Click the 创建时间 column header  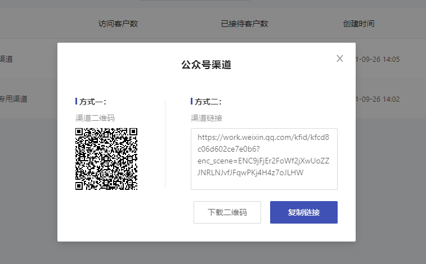358,24
